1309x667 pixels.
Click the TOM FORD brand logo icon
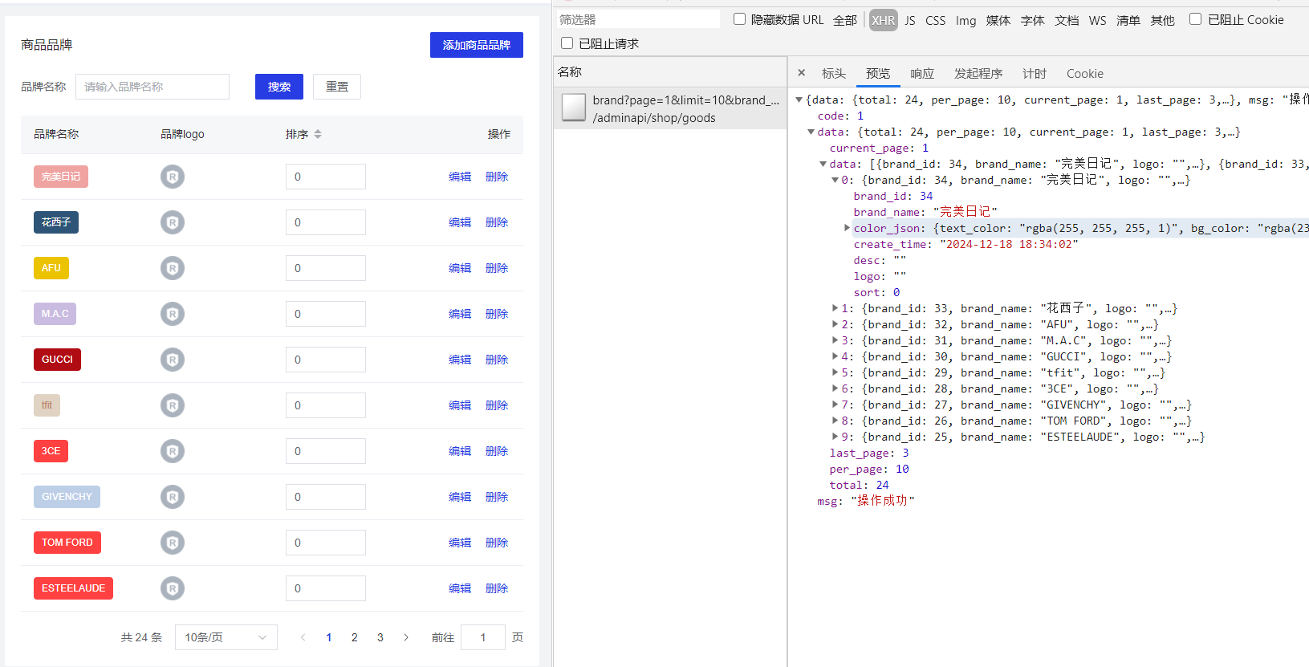point(172,543)
